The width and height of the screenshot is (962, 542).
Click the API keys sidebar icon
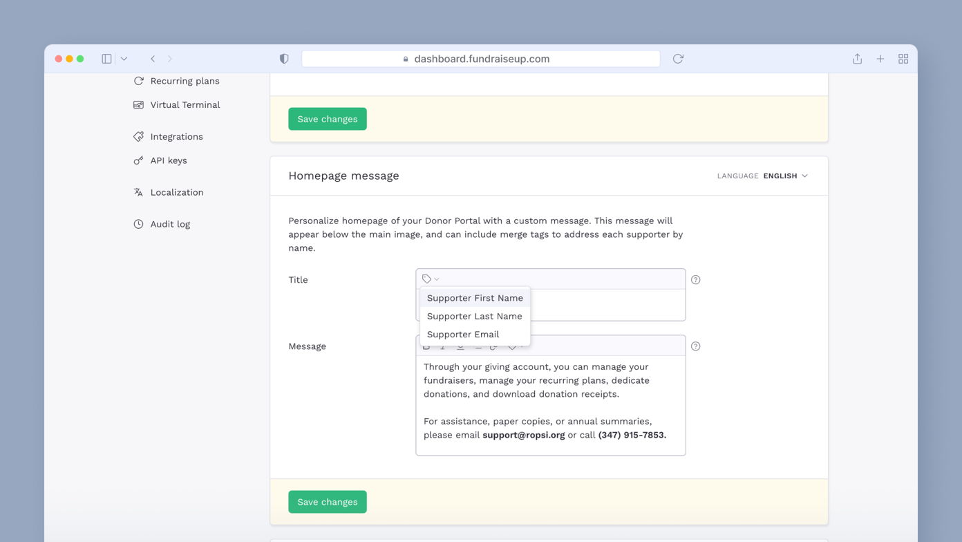coord(138,160)
